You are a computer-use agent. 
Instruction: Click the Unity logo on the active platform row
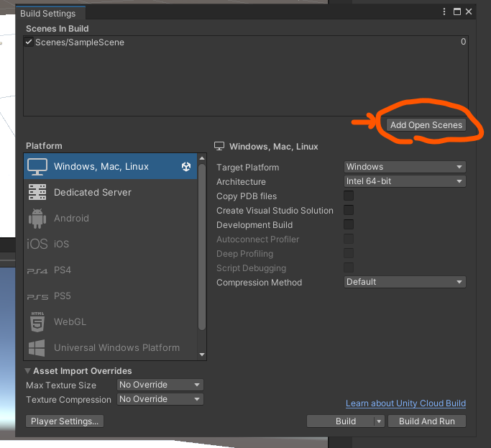point(186,167)
